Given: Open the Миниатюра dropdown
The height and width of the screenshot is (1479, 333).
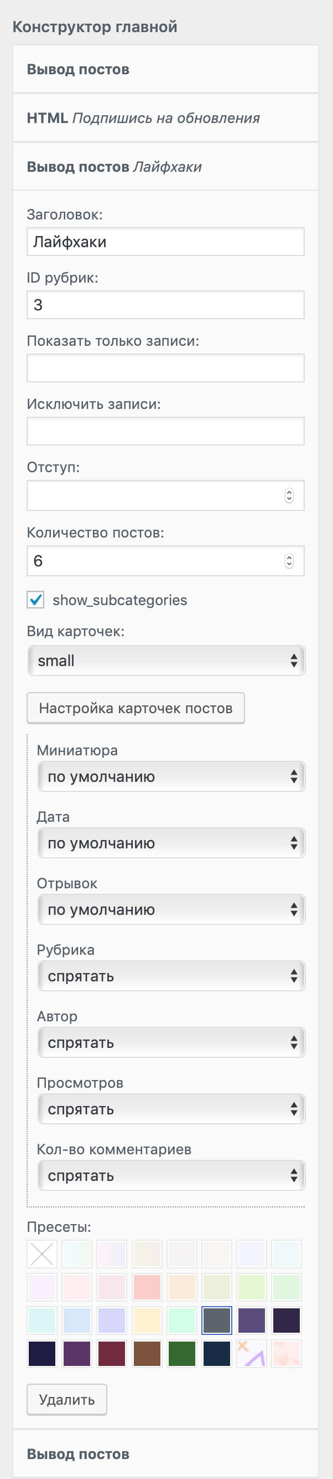Looking at the screenshot, I should point(170,776).
